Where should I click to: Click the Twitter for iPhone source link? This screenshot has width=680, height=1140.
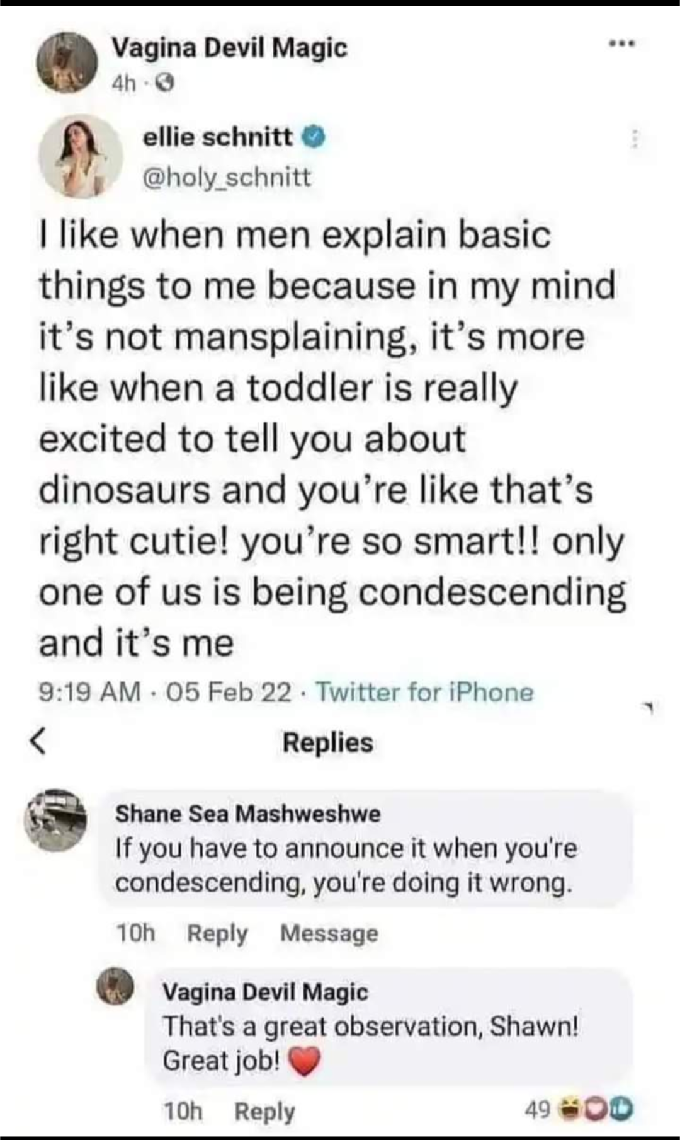click(x=424, y=693)
